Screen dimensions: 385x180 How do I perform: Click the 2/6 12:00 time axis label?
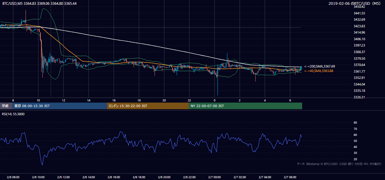pos(64,177)
